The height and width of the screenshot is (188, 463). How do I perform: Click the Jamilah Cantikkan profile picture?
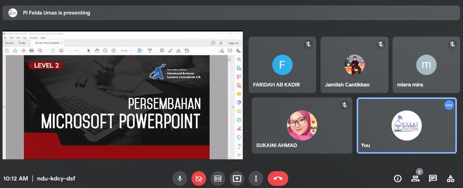tap(354, 65)
